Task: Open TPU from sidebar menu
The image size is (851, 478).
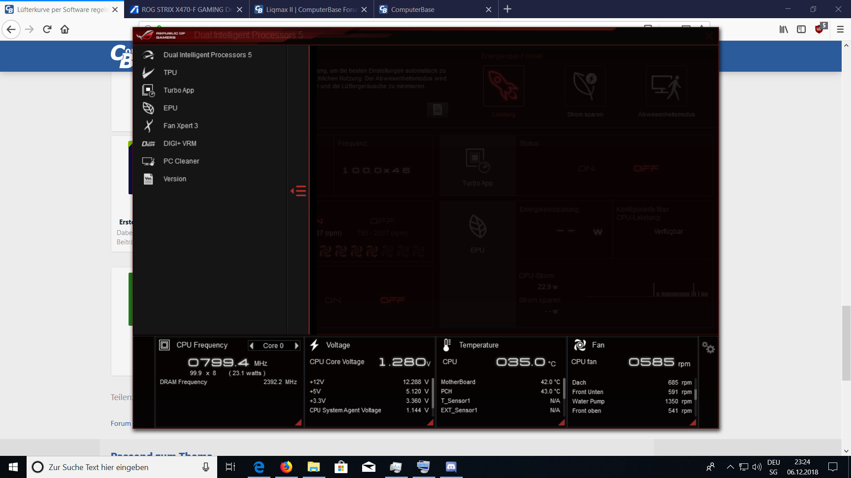Action: [170, 73]
